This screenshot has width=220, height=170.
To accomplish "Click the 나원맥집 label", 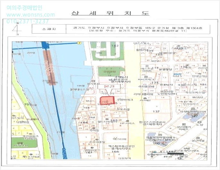I will tap(22, 122).
